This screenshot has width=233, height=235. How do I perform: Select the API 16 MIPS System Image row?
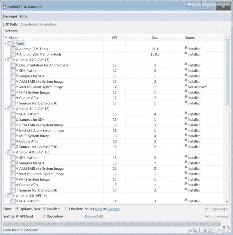pos(114,136)
